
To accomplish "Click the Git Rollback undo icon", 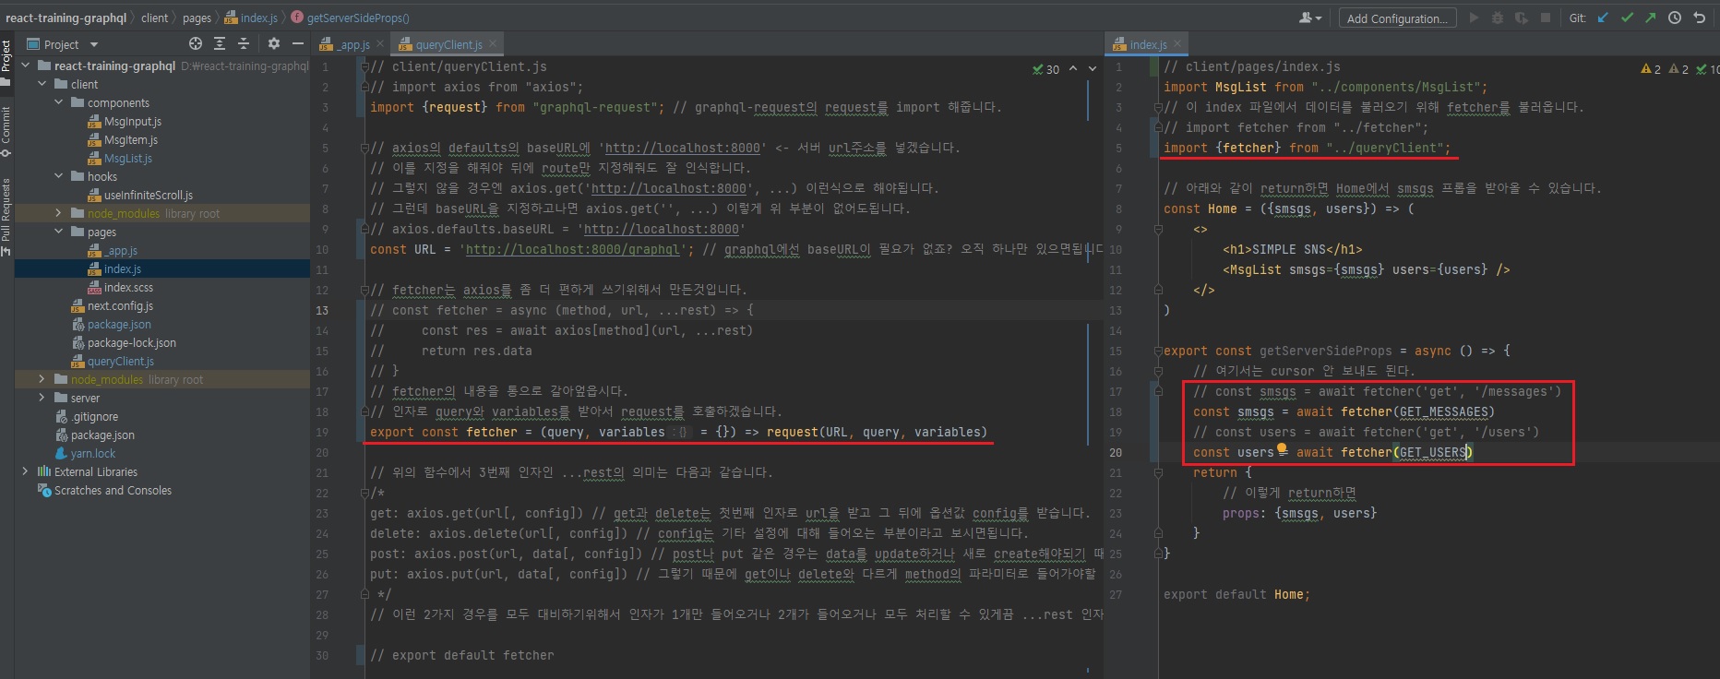I will pos(1699,18).
